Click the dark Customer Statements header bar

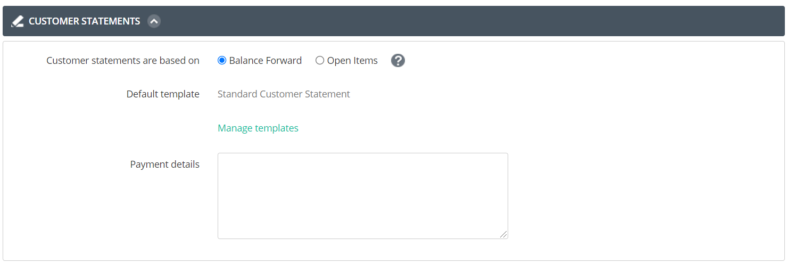(393, 21)
